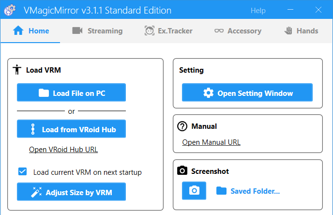This screenshot has height=215, width=333.
Task: Click the Manual question mark icon
Action: [182, 126]
